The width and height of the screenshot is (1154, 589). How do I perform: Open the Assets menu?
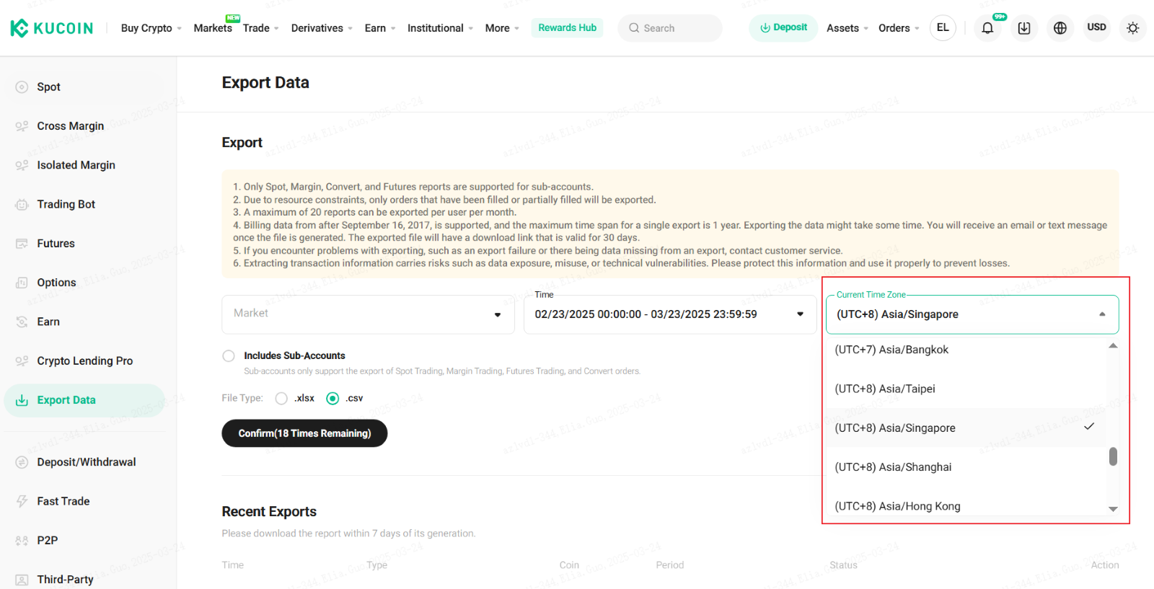pyautogui.click(x=847, y=28)
